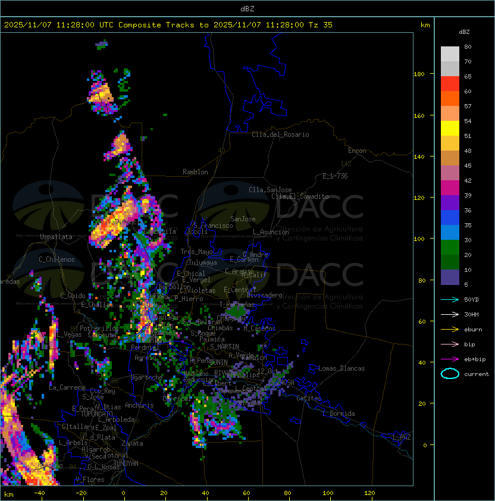Click the white 30HM arrow in legend

(450, 314)
